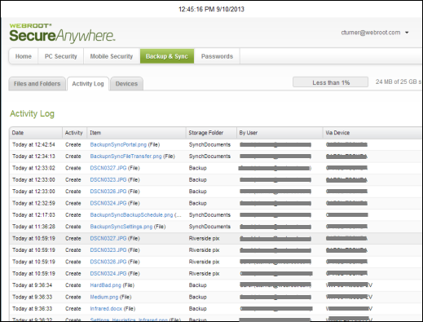Sort by the By User column header
This screenshot has width=423, height=322.
coord(280,133)
